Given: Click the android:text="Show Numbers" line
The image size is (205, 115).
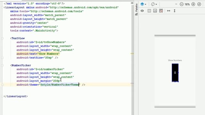Looking at the screenshot, I should click(38, 54).
